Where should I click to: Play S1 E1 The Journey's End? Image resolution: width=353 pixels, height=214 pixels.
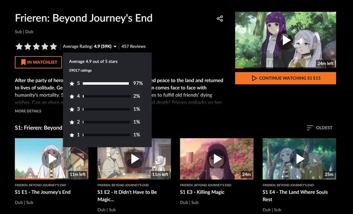pos(52,159)
